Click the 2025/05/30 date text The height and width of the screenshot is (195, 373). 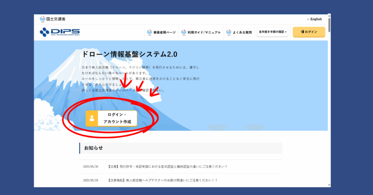point(91,167)
